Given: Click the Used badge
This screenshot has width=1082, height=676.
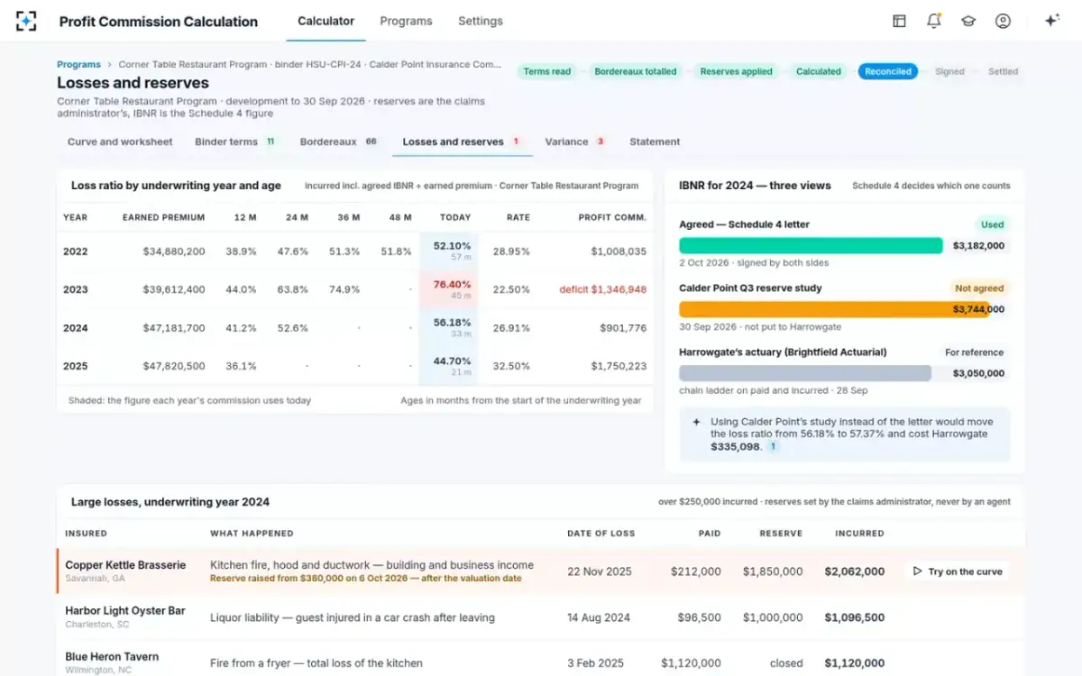Looking at the screenshot, I should [x=992, y=224].
